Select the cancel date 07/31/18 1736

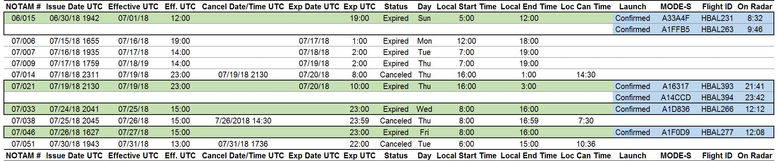coord(243,144)
